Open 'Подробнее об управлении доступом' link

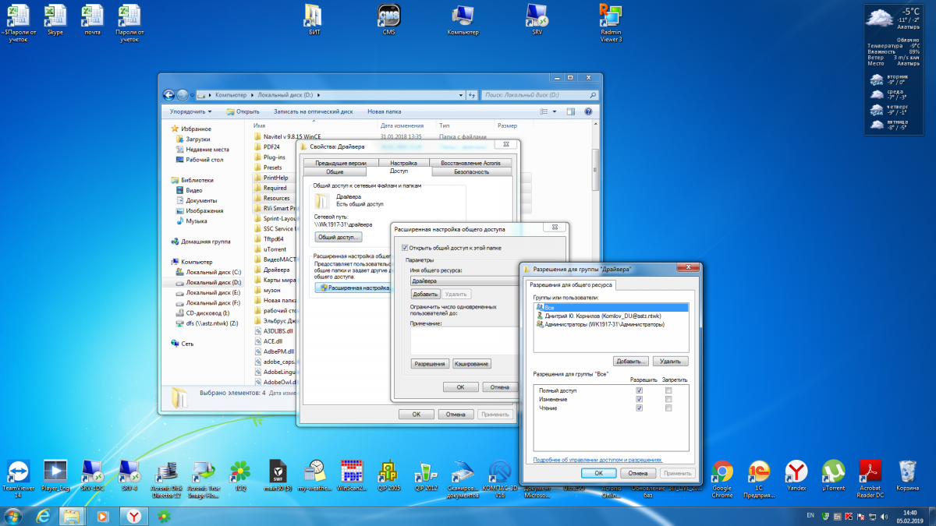pyautogui.click(x=597, y=460)
